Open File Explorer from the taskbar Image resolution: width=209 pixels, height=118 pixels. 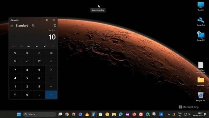(114, 114)
